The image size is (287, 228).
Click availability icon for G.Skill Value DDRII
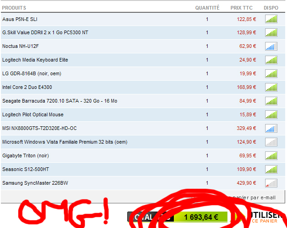[x=271, y=33]
